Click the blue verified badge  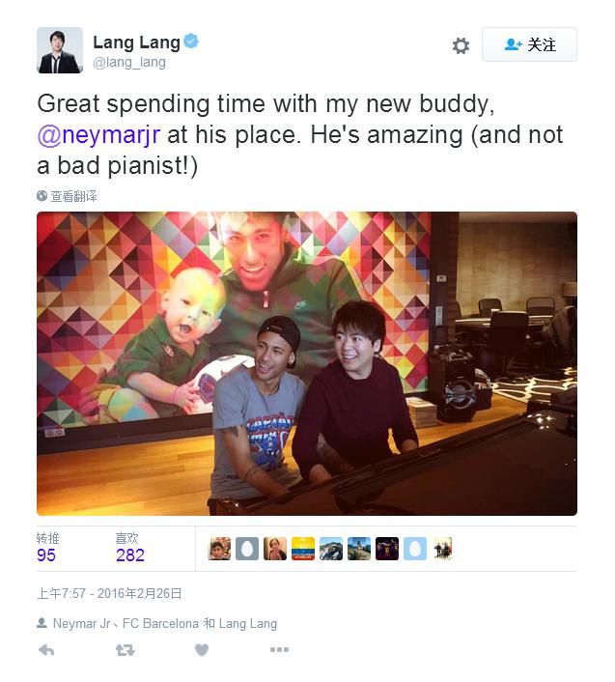click(x=192, y=42)
